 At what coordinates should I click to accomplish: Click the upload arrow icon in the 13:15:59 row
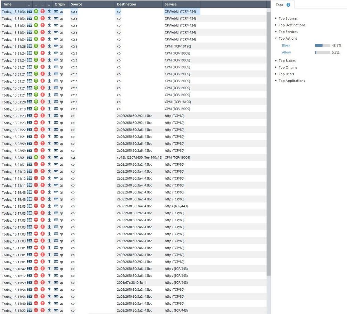49,283
